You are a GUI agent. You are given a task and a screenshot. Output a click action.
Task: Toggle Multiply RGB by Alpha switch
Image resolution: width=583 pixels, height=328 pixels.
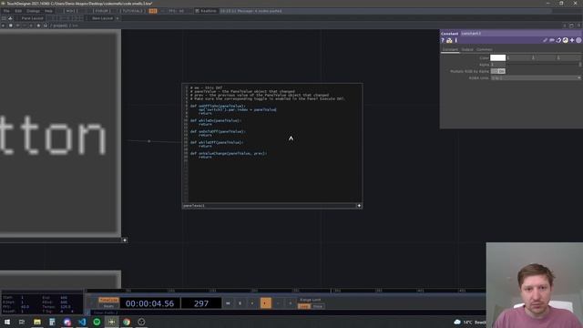[x=498, y=71]
